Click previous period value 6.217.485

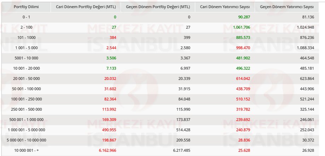(x=181, y=150)
